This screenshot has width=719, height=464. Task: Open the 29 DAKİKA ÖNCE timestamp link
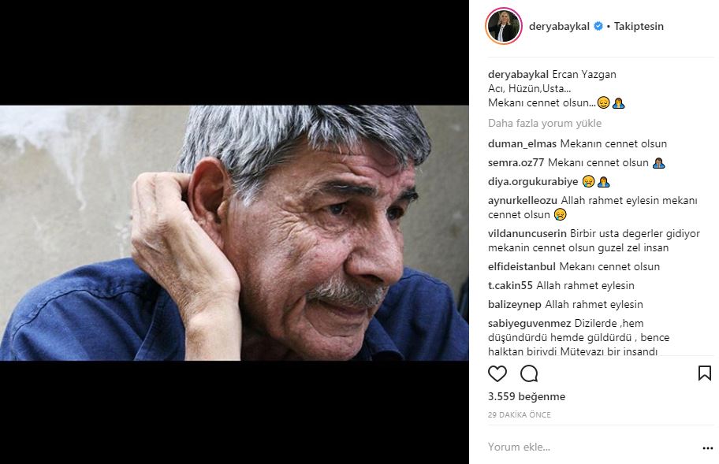tap(519, 414)
